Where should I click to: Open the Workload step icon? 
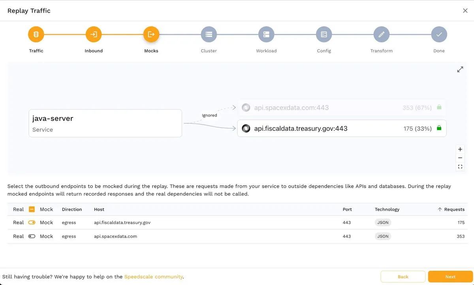tap(266, 34)
